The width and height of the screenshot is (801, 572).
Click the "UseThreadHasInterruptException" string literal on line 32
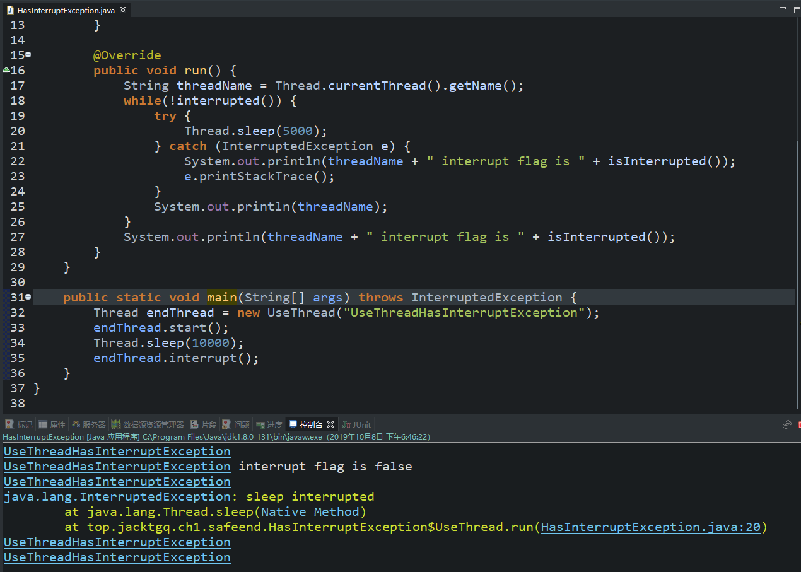tap(464, 312)
